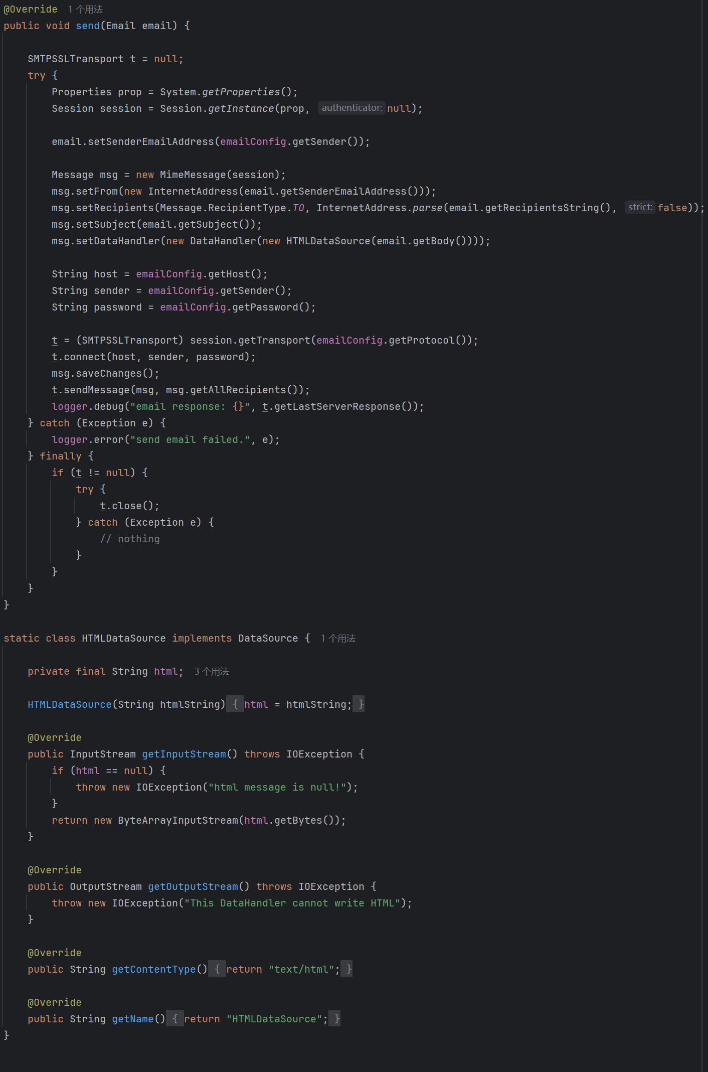Click "This DataHandler cannot write HTML" string
This screenshot has height=1072, width=708.
coord(292,903)
